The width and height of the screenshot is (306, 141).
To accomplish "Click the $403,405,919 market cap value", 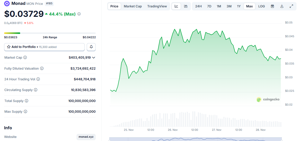I will coord(80,58).
